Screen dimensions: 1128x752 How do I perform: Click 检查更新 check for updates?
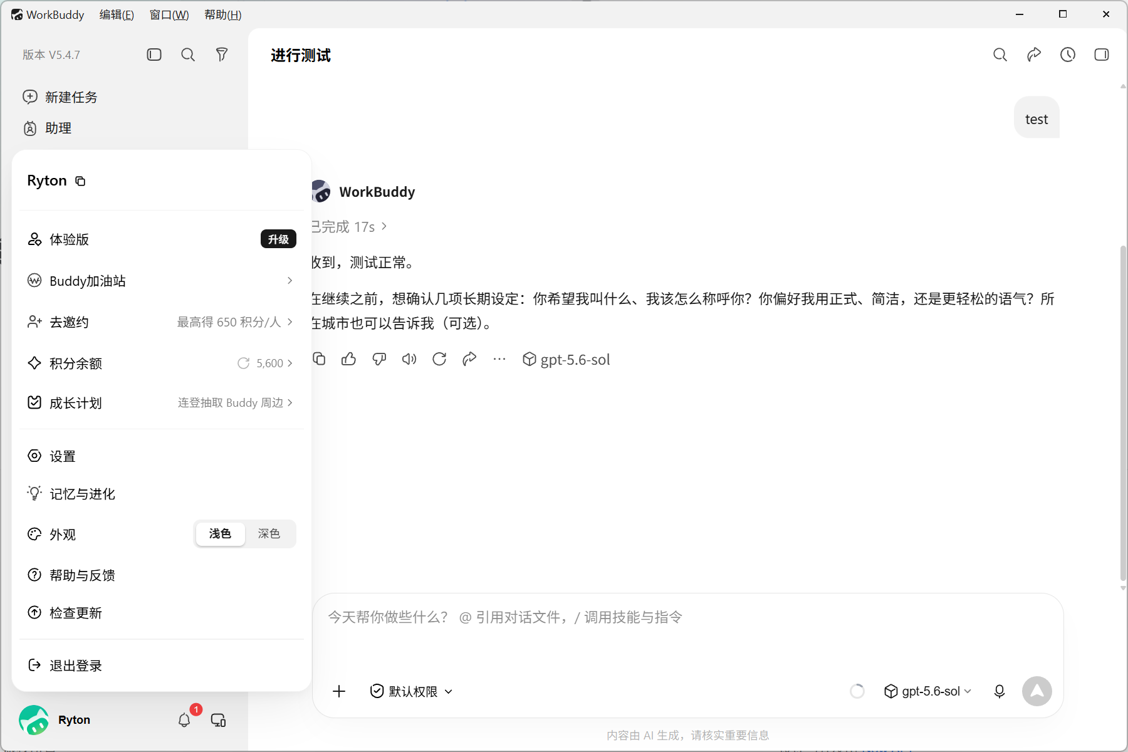click(161, 613)
